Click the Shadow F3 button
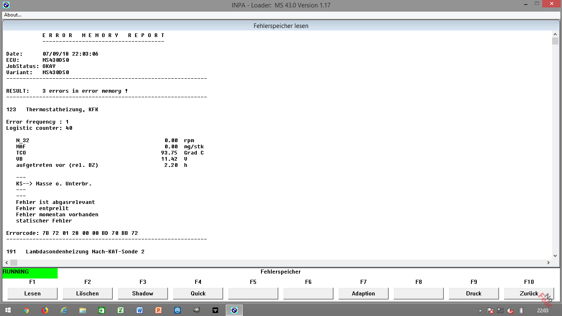562x316 pixels. click(143, 293)
